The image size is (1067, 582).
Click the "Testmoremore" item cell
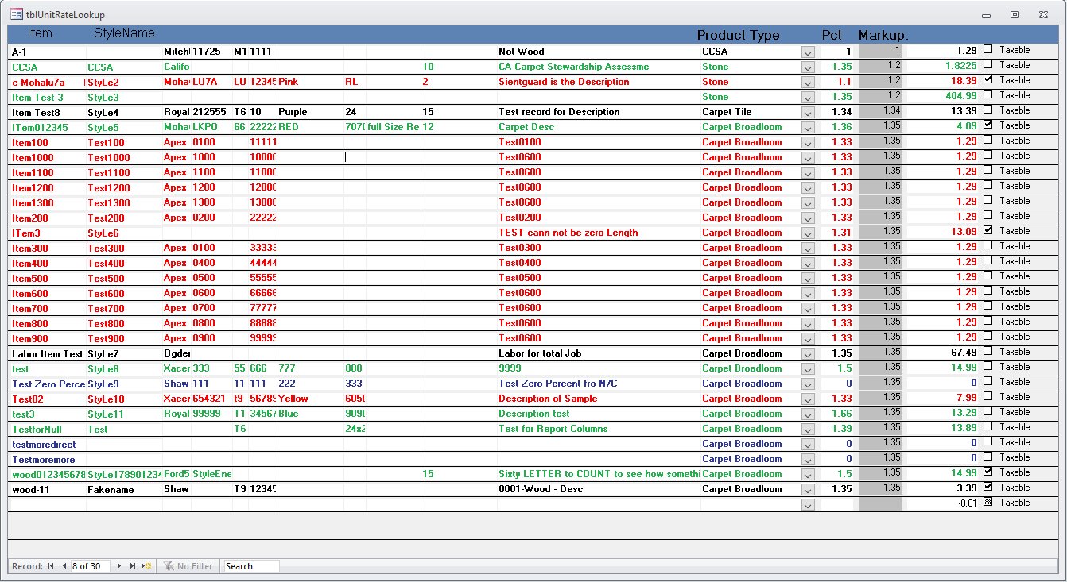tap(48, 459)
